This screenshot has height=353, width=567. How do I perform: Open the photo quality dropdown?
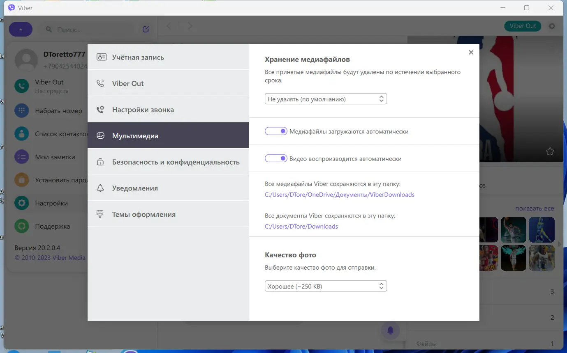(326, 286)
